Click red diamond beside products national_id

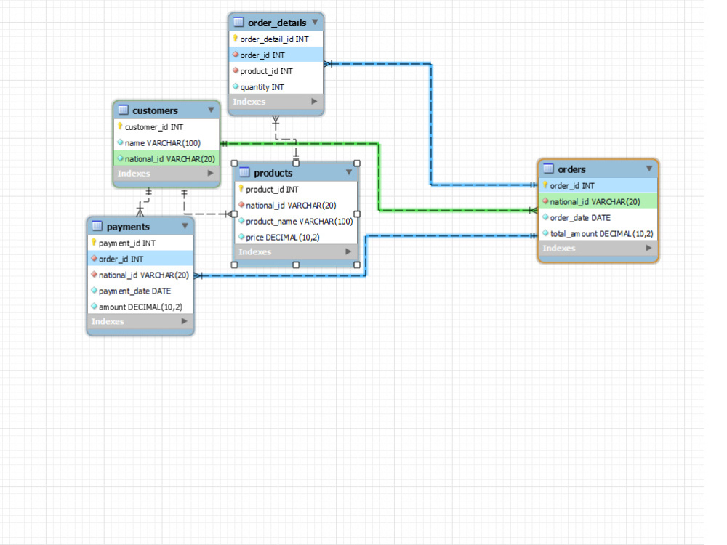click(x=241, y=204)
